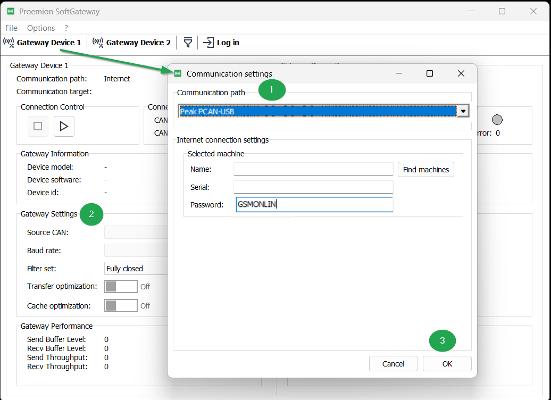
Task: Enable Cache optimization
Action: [121, 305]
